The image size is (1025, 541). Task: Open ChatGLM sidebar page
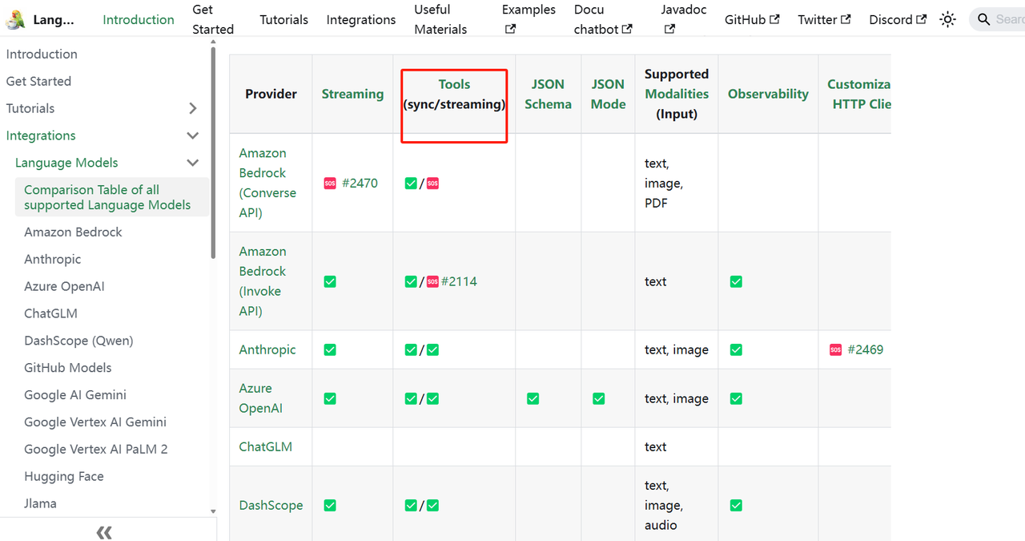pos(50,313)
